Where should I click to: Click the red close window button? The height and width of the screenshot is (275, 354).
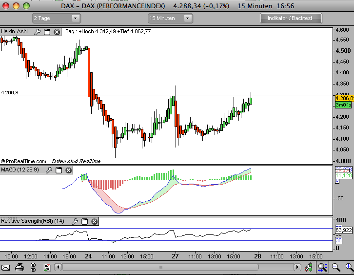point(6,6)
